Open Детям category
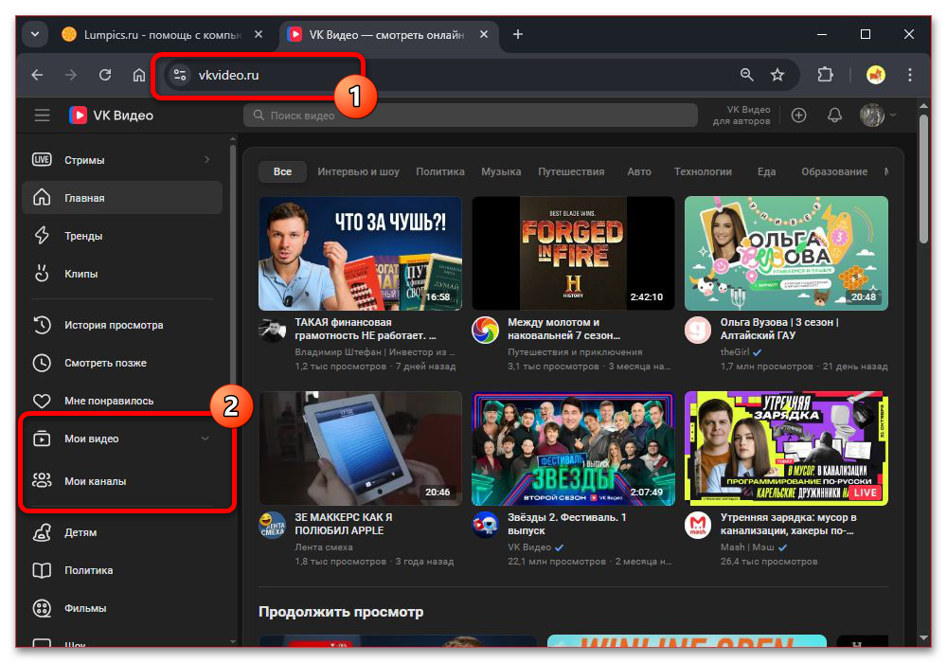This screenshot has width=947, height=663. point(122,532)
